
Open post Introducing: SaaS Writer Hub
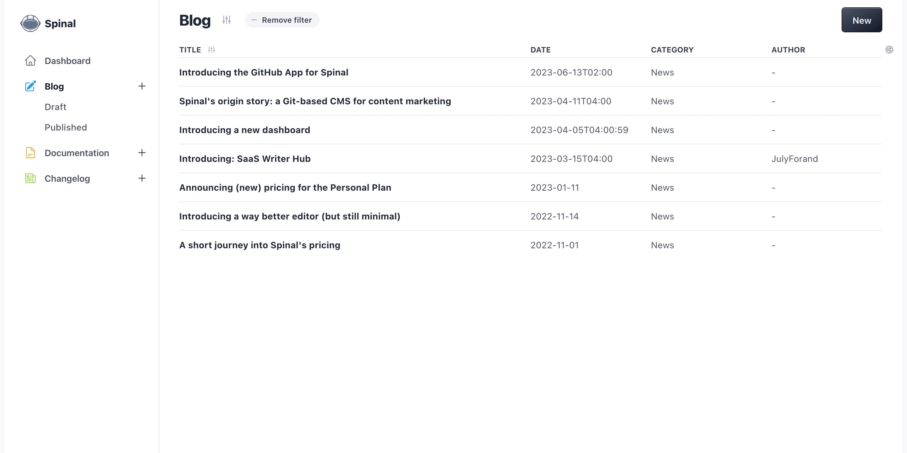245,159
